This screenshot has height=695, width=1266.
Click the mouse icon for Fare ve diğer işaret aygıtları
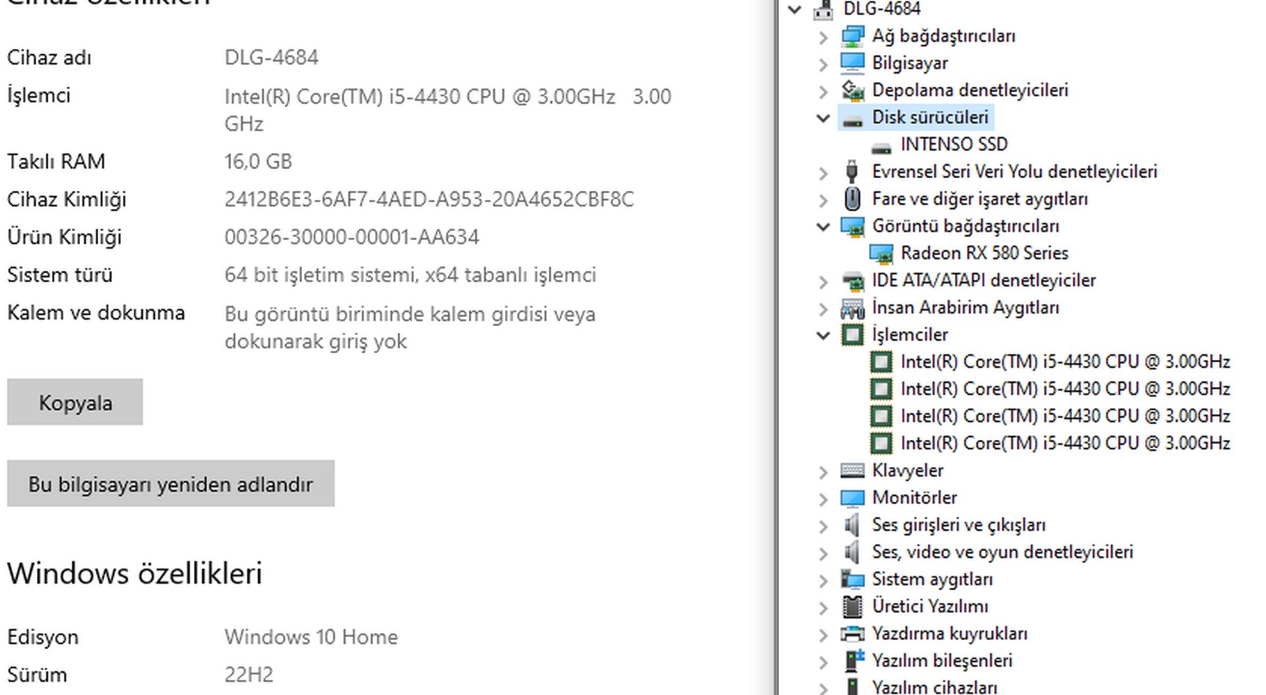click(x=852, y=199)
